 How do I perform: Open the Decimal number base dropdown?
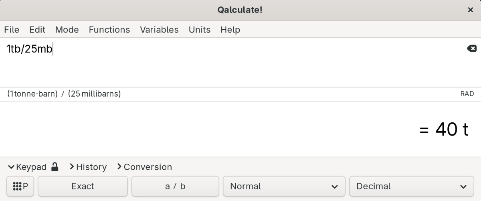click(x=412, y=186)
